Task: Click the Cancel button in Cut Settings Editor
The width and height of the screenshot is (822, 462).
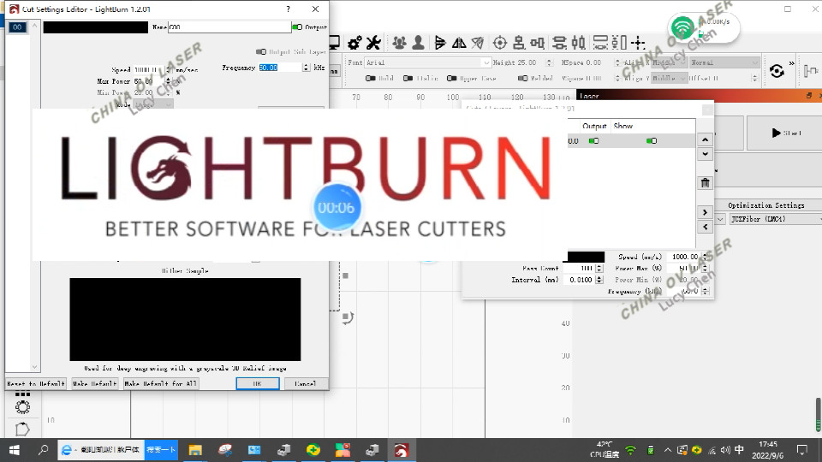Action: point(305,384)
